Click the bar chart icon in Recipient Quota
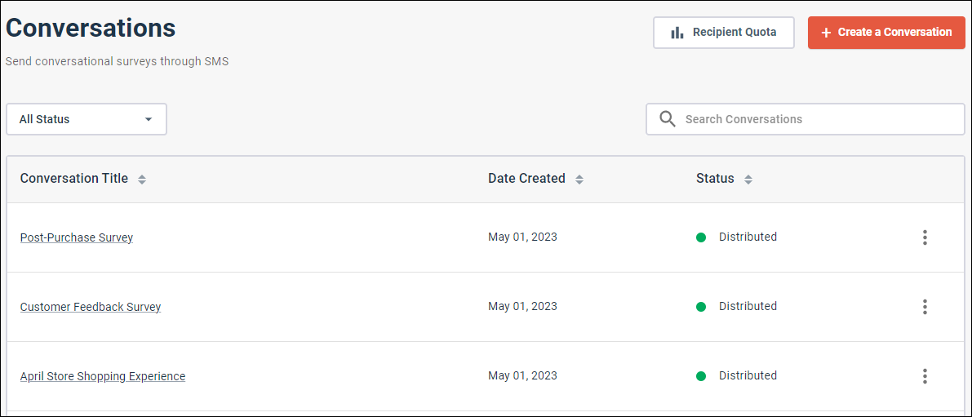 coord(677,32)
